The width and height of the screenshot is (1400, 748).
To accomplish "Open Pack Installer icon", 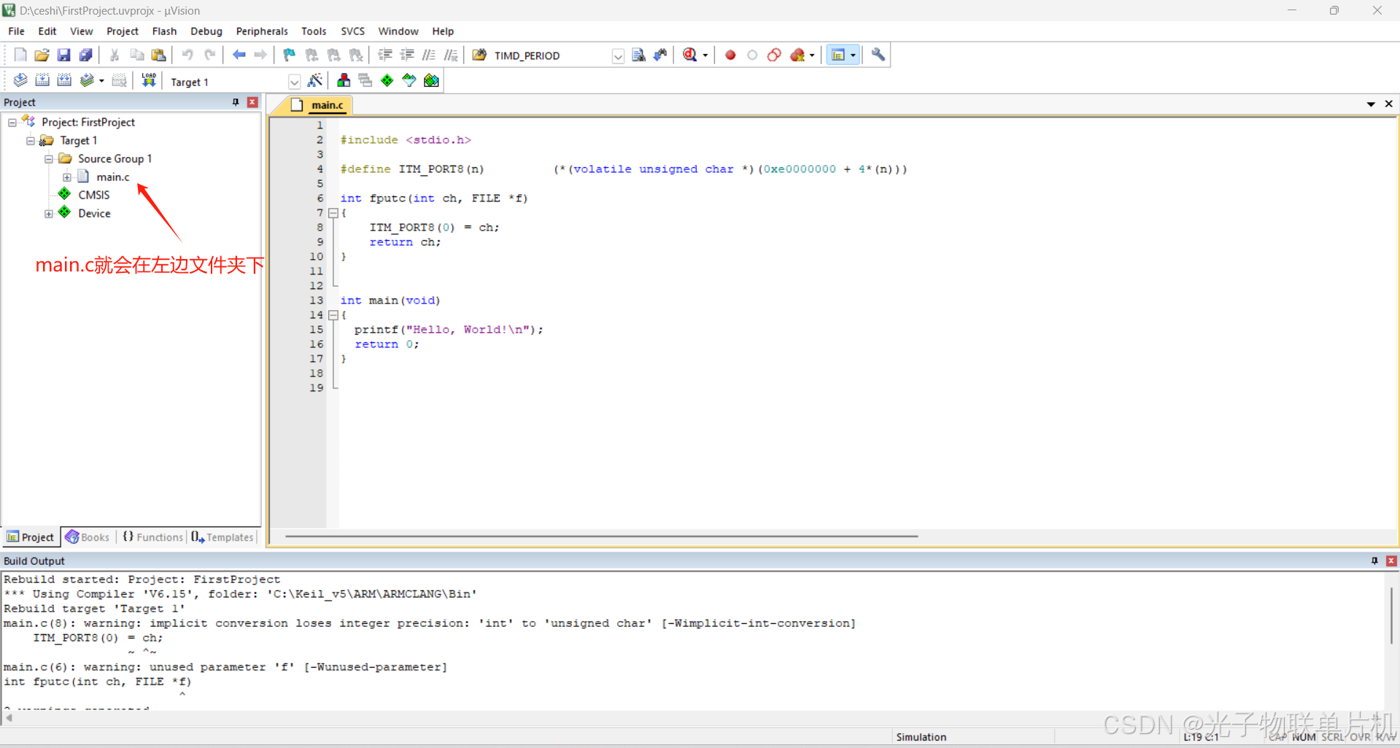I will tap(431, 80).
